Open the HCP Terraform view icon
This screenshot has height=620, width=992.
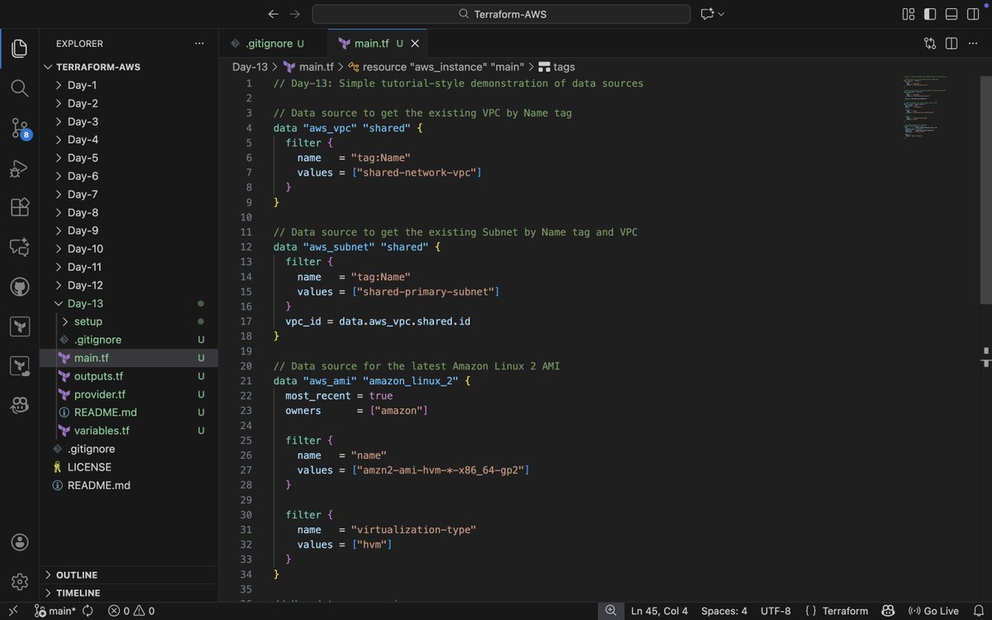tap(20, 366)
